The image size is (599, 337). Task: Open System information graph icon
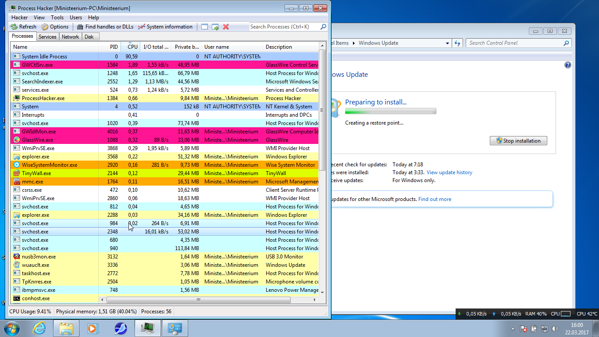(141, 27)
